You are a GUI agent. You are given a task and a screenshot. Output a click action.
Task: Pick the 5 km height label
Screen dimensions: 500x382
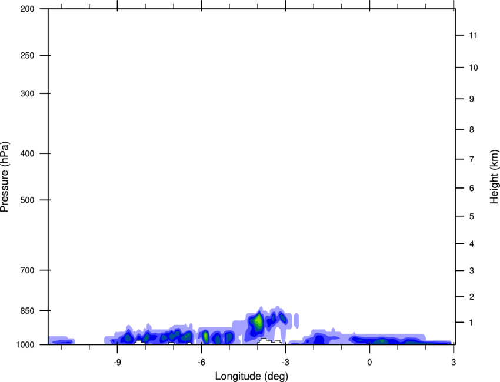[x=471, y=216]
